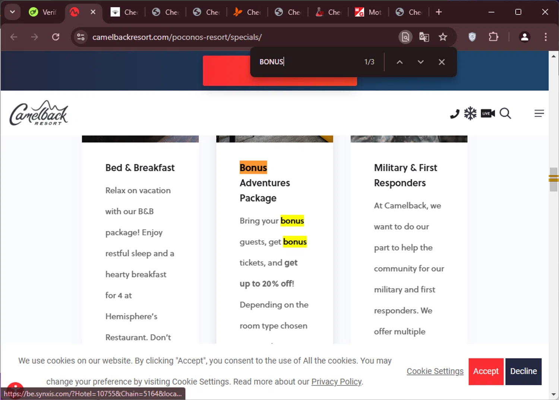Open the find-in-page search icon
This screenshot has width=559, height=400.
point(405,37)
